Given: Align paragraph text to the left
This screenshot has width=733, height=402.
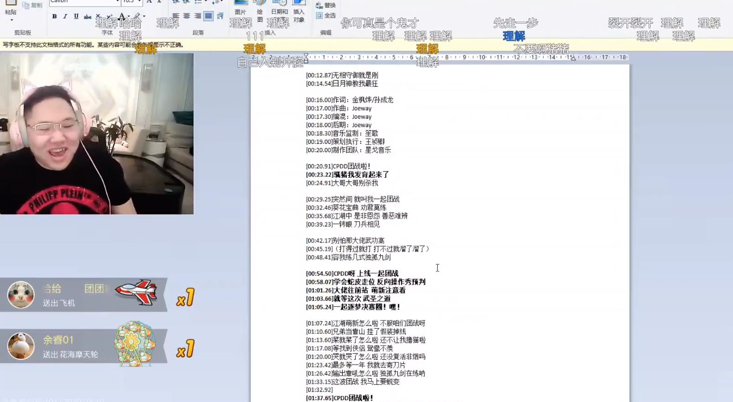Looking at the screenshot, I should click(x=175, y=16).
